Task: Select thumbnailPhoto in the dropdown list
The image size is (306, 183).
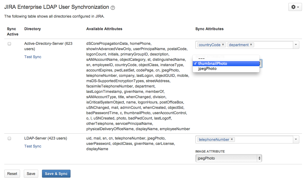Action: click(x=226, y=63)
